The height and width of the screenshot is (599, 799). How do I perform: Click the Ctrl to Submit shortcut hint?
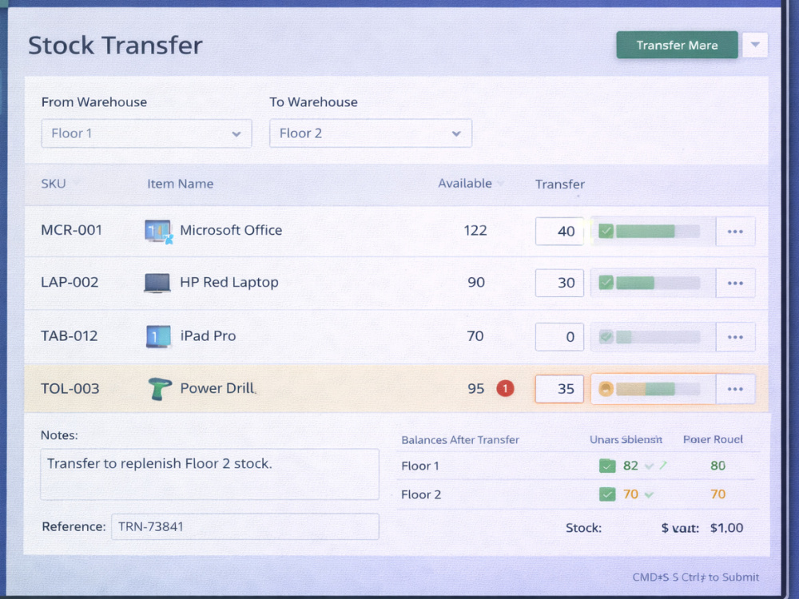pos(696,577)
